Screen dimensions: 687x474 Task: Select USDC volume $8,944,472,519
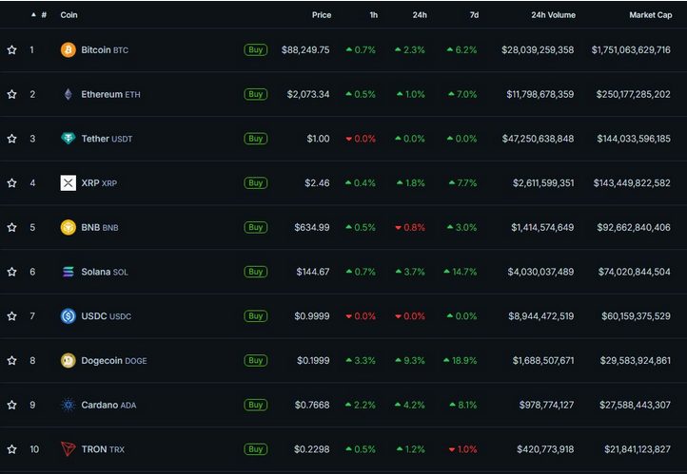541,316
